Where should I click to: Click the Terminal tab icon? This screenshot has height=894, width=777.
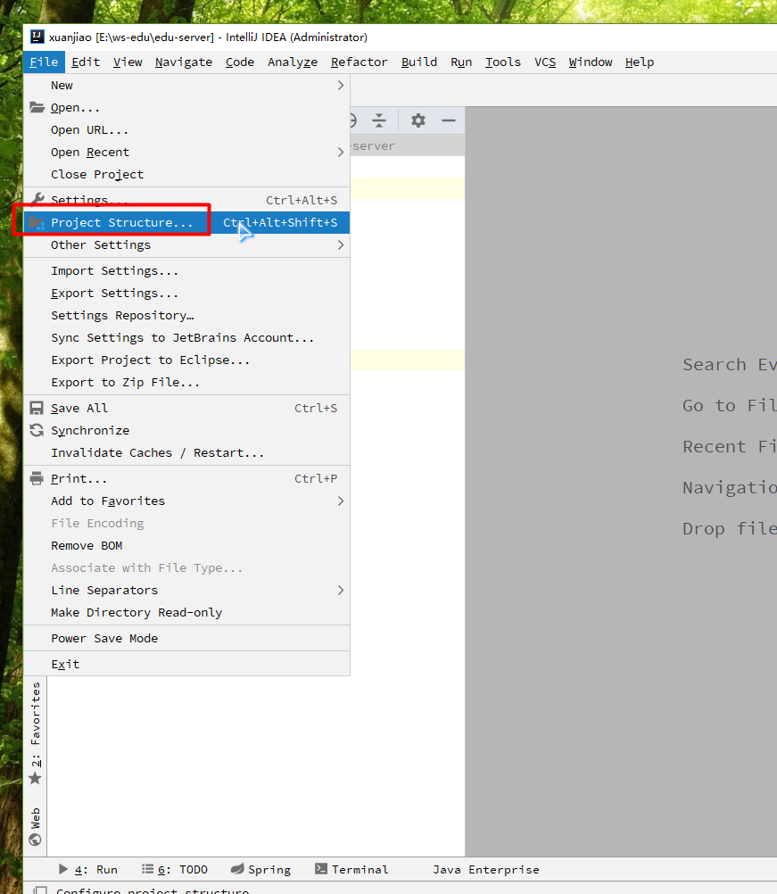coord(321,869)
